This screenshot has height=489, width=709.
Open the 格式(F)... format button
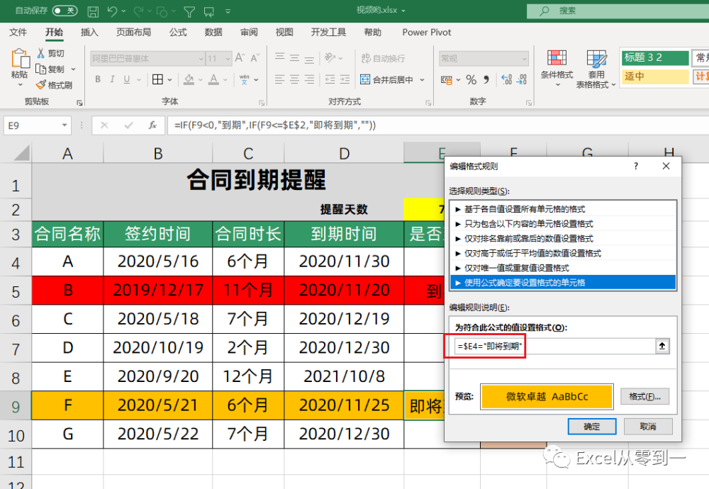[644, 396]
